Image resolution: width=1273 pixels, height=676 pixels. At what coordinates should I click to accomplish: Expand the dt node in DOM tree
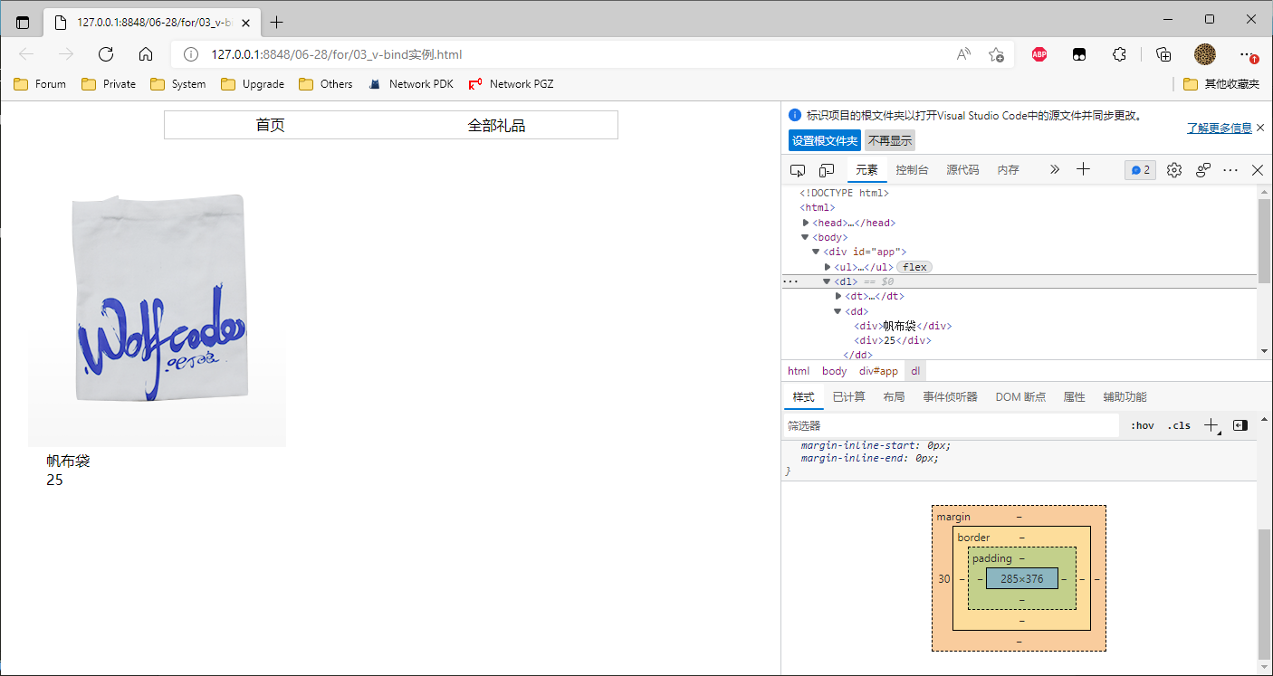pyautogui.click(x=838, y=296)
